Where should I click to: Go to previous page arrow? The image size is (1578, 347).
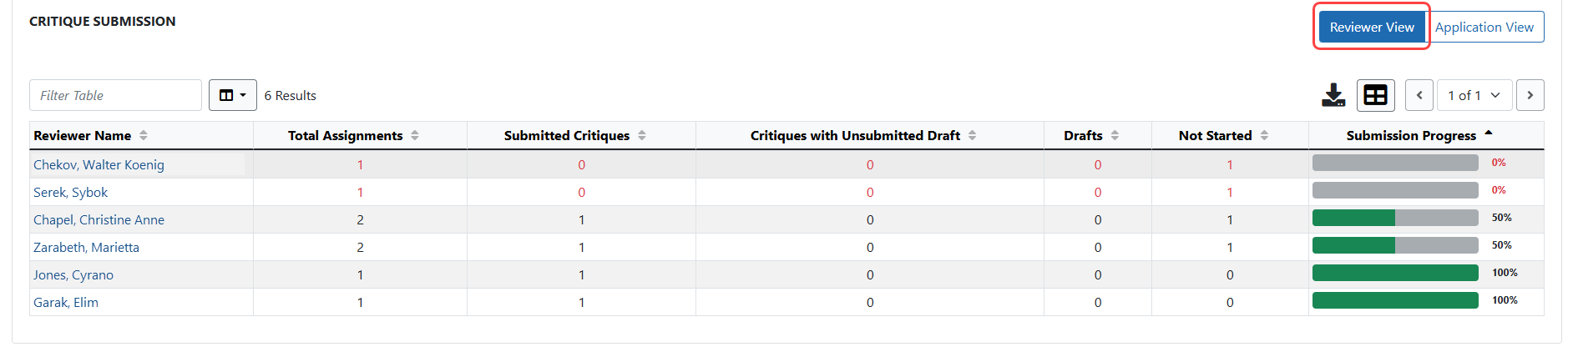[x=1419, y=95]
